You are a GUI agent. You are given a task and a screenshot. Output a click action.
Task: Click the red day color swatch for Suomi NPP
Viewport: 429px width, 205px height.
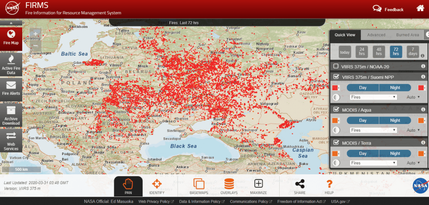[x=336, y=88]
